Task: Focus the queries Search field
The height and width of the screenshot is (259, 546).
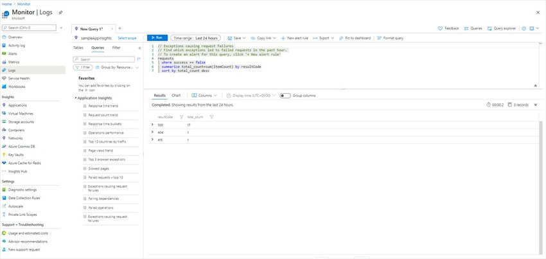Action: point(104,59)
